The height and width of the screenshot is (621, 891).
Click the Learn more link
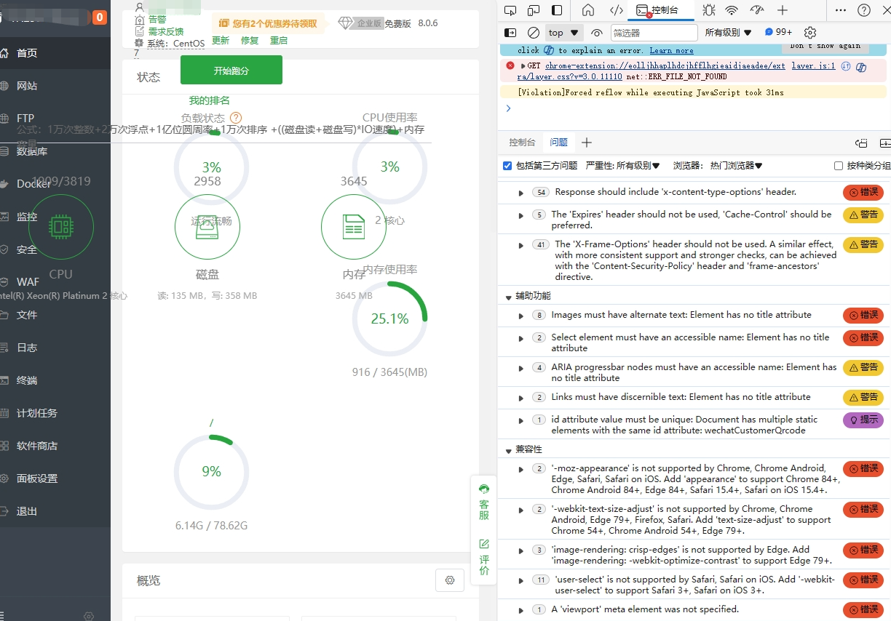pyautogui.click(x=671, y=50)
